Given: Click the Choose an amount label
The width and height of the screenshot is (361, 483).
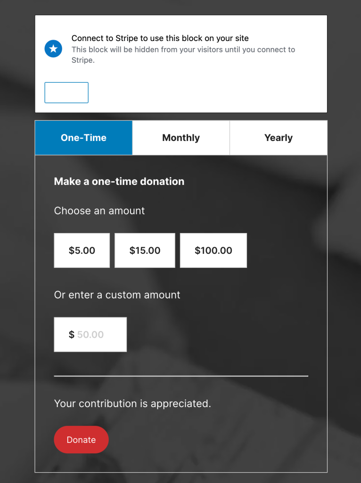Looking at the screenshot, I should click(99, 211).
